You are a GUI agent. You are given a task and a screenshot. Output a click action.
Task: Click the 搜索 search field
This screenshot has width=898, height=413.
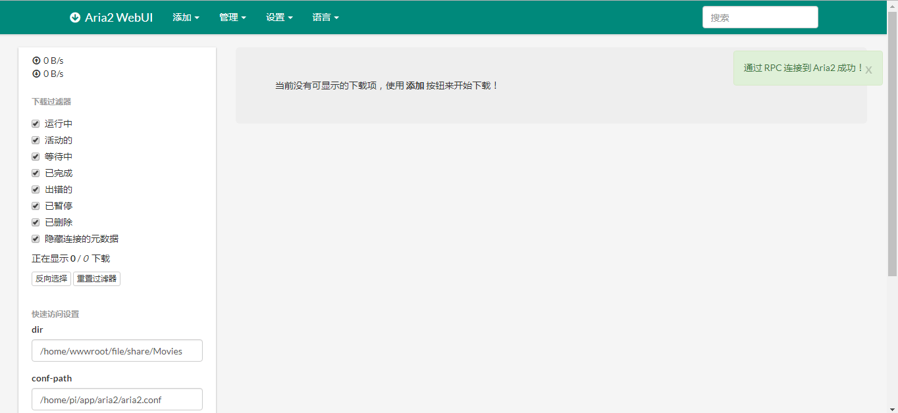point(760,18)
